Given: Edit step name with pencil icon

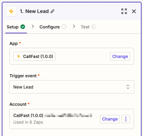Looking at the screenshot, I should click(52, 11).
